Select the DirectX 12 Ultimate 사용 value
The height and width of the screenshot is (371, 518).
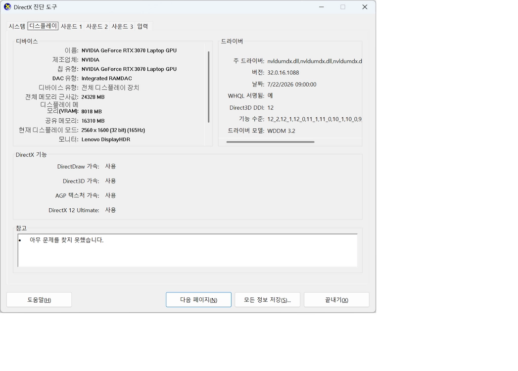[110, 210]
